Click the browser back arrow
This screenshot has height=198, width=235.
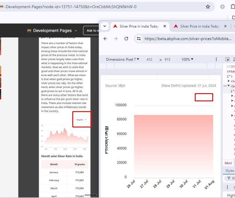[x=106, y=39]
